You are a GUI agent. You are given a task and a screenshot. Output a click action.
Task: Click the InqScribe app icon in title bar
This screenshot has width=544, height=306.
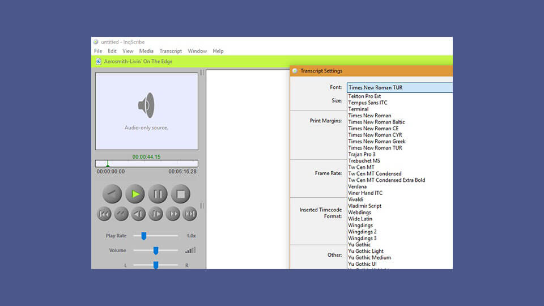tap(96, 42)
